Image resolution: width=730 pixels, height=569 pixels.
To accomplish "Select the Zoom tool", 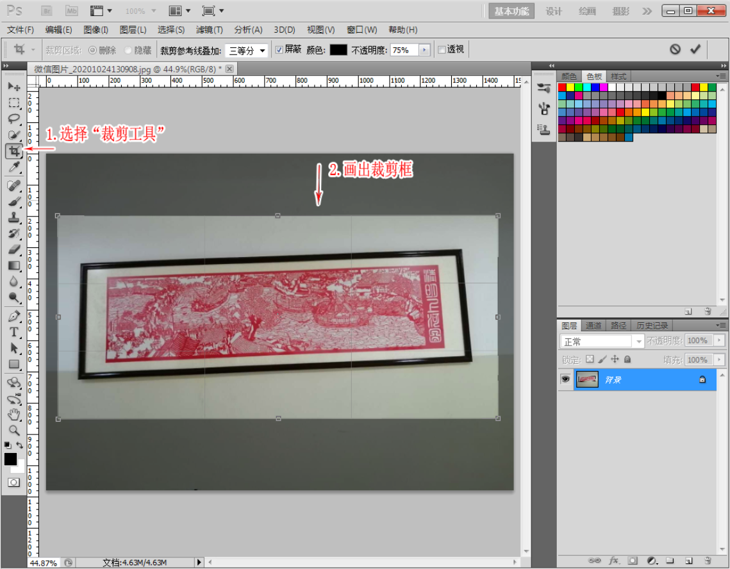I will [x=14, y=430].
